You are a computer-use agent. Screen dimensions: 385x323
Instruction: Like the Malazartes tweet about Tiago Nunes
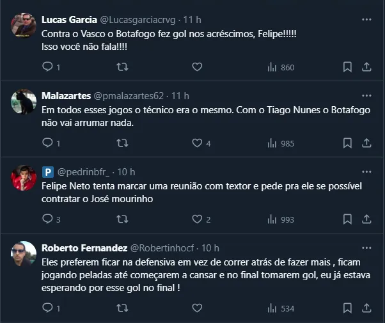pos(197,143)
